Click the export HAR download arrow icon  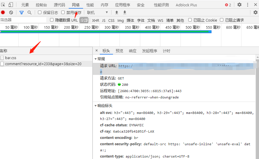(125, 13)
